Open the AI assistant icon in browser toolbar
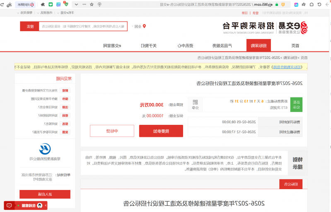The width and height of the screenshot is (331, 212). (296, 5)
